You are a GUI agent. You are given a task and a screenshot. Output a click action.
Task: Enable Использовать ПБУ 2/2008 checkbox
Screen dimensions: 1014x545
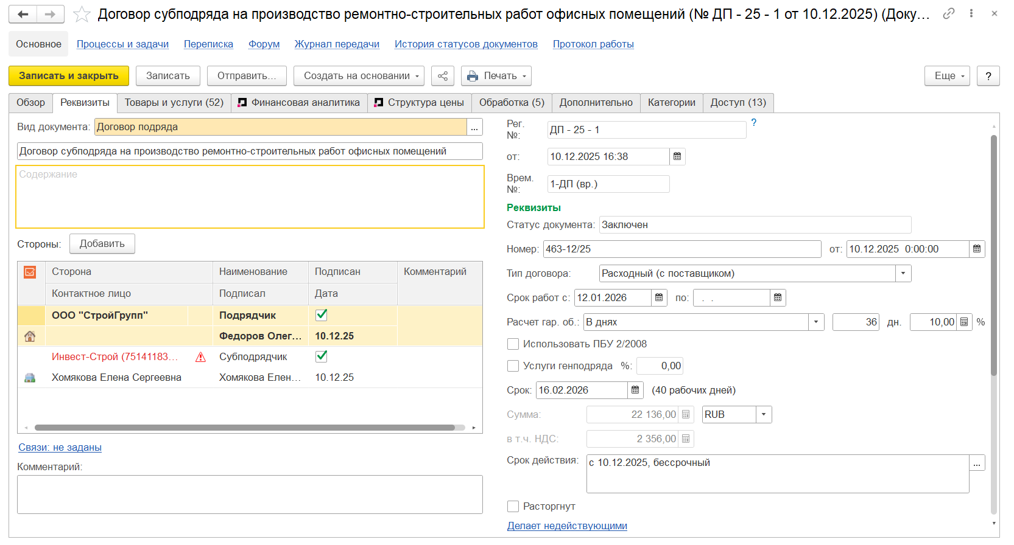513,344
